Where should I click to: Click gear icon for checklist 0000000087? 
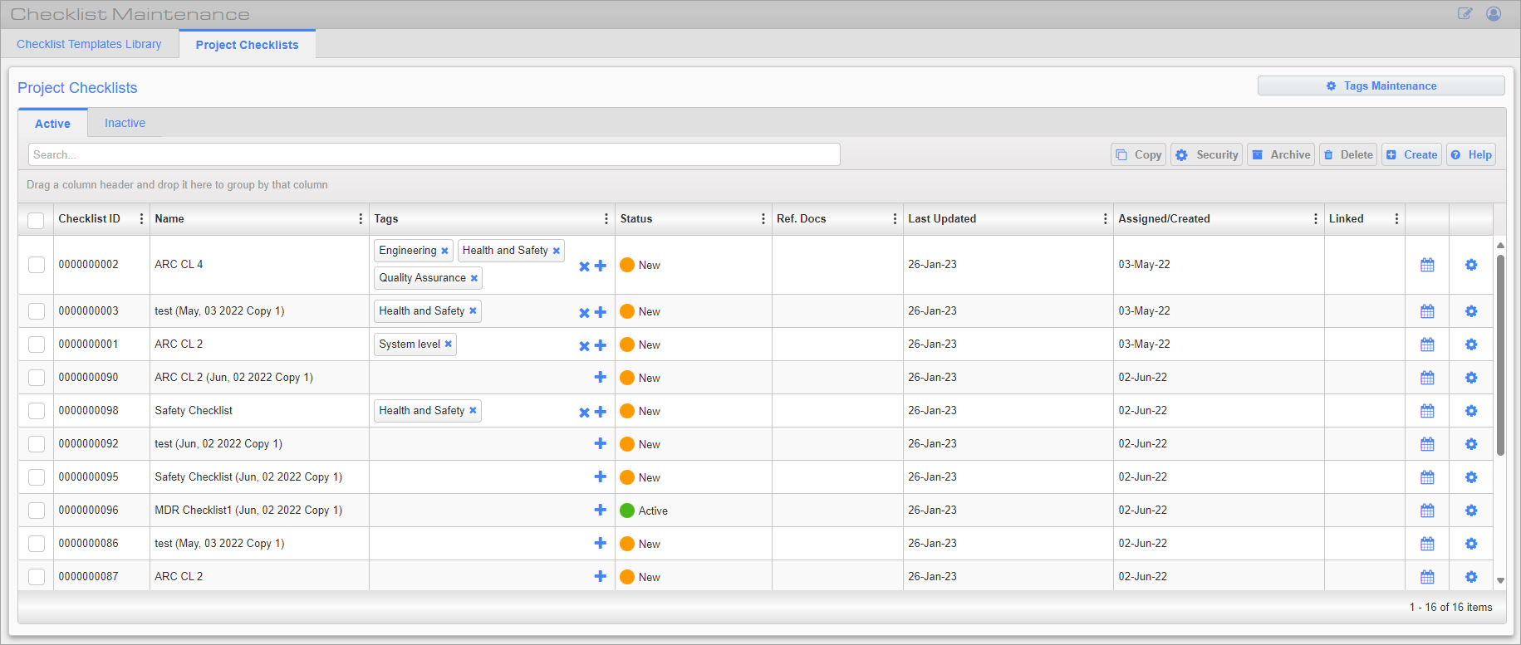click(x=1471, y=577)
